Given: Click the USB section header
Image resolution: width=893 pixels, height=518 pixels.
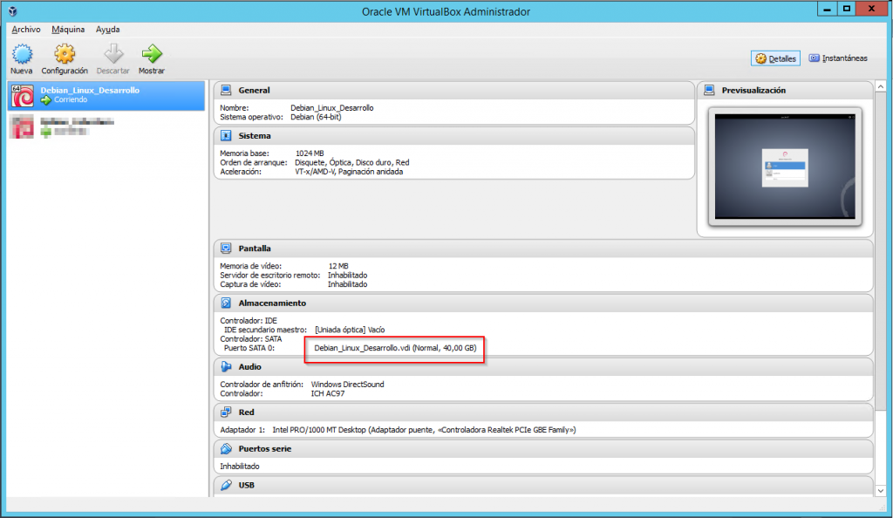Looking at the screenshot, I should (543, 485).
